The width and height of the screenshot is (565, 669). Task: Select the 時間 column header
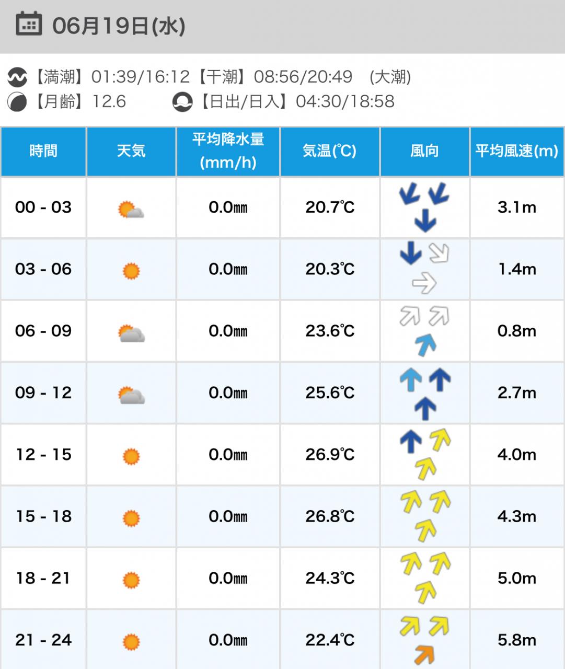click(43, 151)
